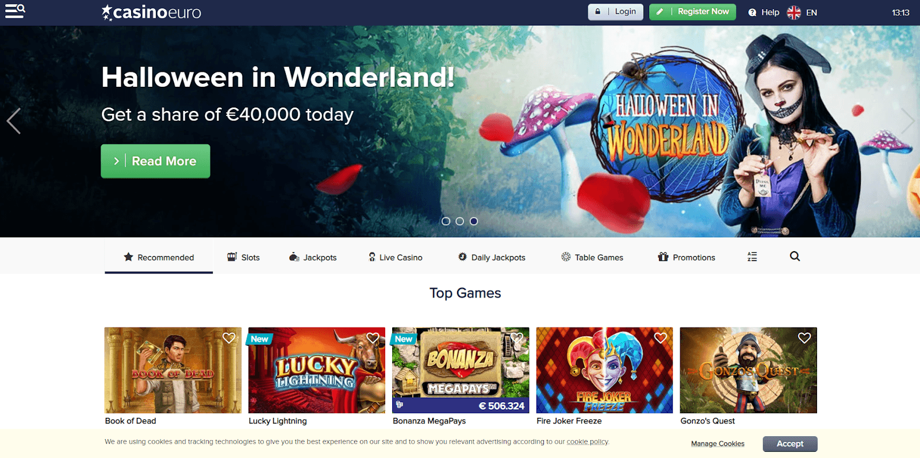Image resolution: width=920 pixels, height=458 pixels.
Task: Toggle favorite heart on Gonzo's Quest
Action: pyautogui.click(x=804, y=338)
